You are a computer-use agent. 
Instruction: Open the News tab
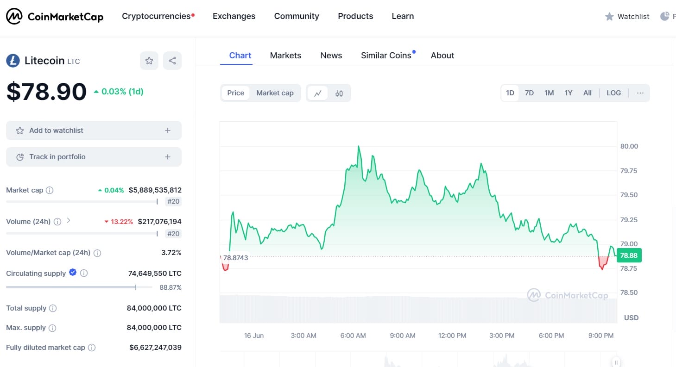pyautogui.click(x=331, y=56)
